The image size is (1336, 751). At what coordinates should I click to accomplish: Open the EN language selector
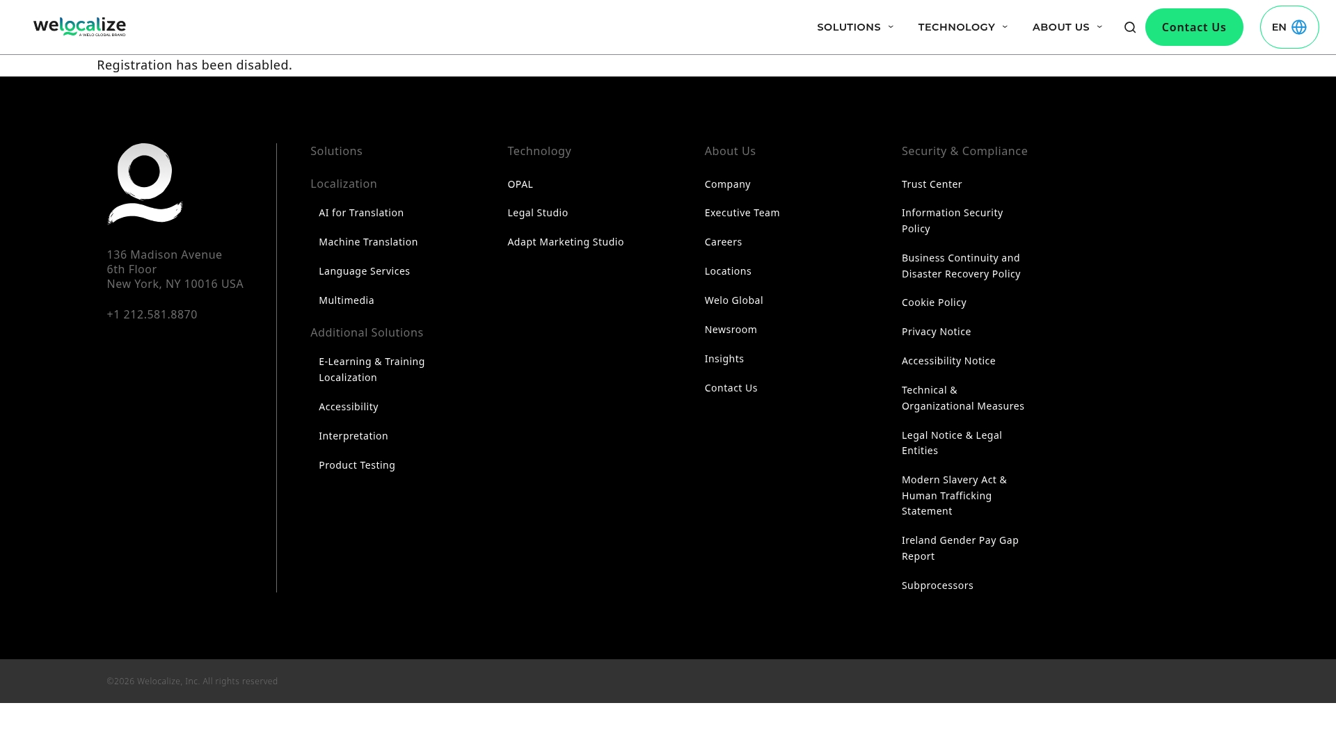[x=1289, y=27]
